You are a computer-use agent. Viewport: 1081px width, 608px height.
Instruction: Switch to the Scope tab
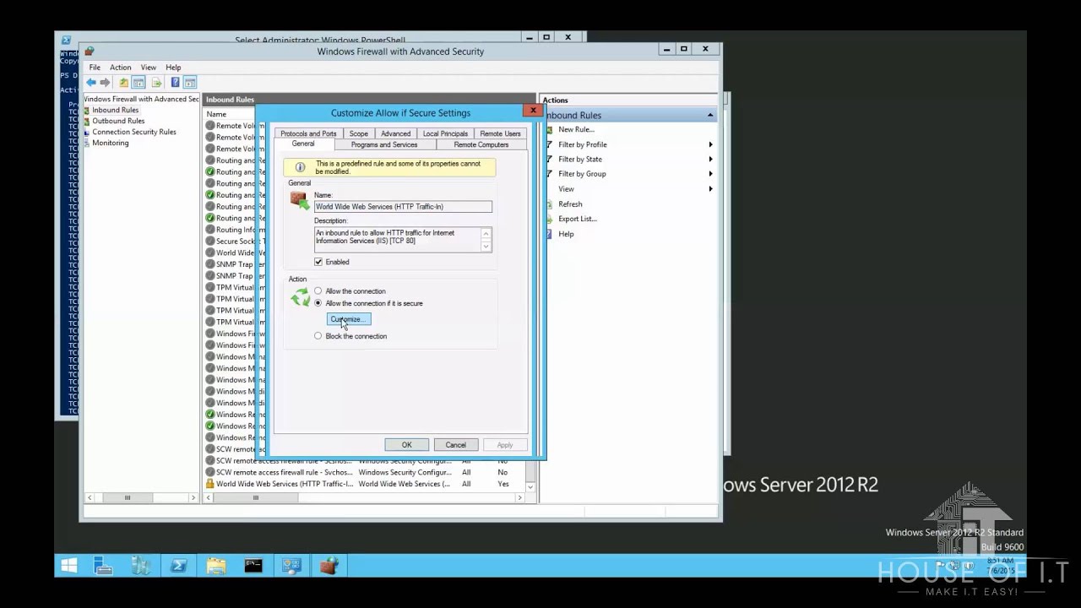click(359, 133)
